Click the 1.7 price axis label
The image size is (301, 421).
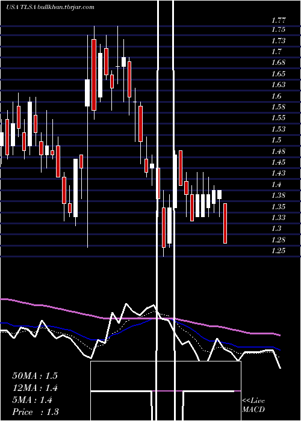276,52
